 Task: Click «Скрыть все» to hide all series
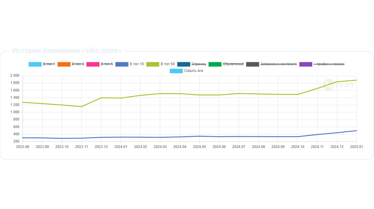coord(194,71)
